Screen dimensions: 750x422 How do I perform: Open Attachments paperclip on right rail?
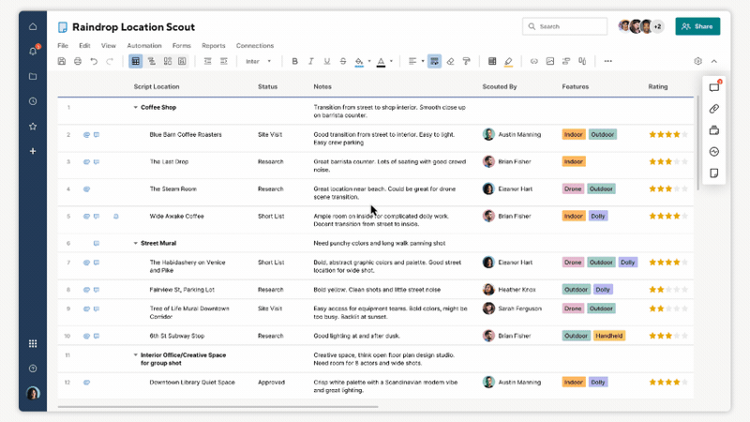pos(714,109)
